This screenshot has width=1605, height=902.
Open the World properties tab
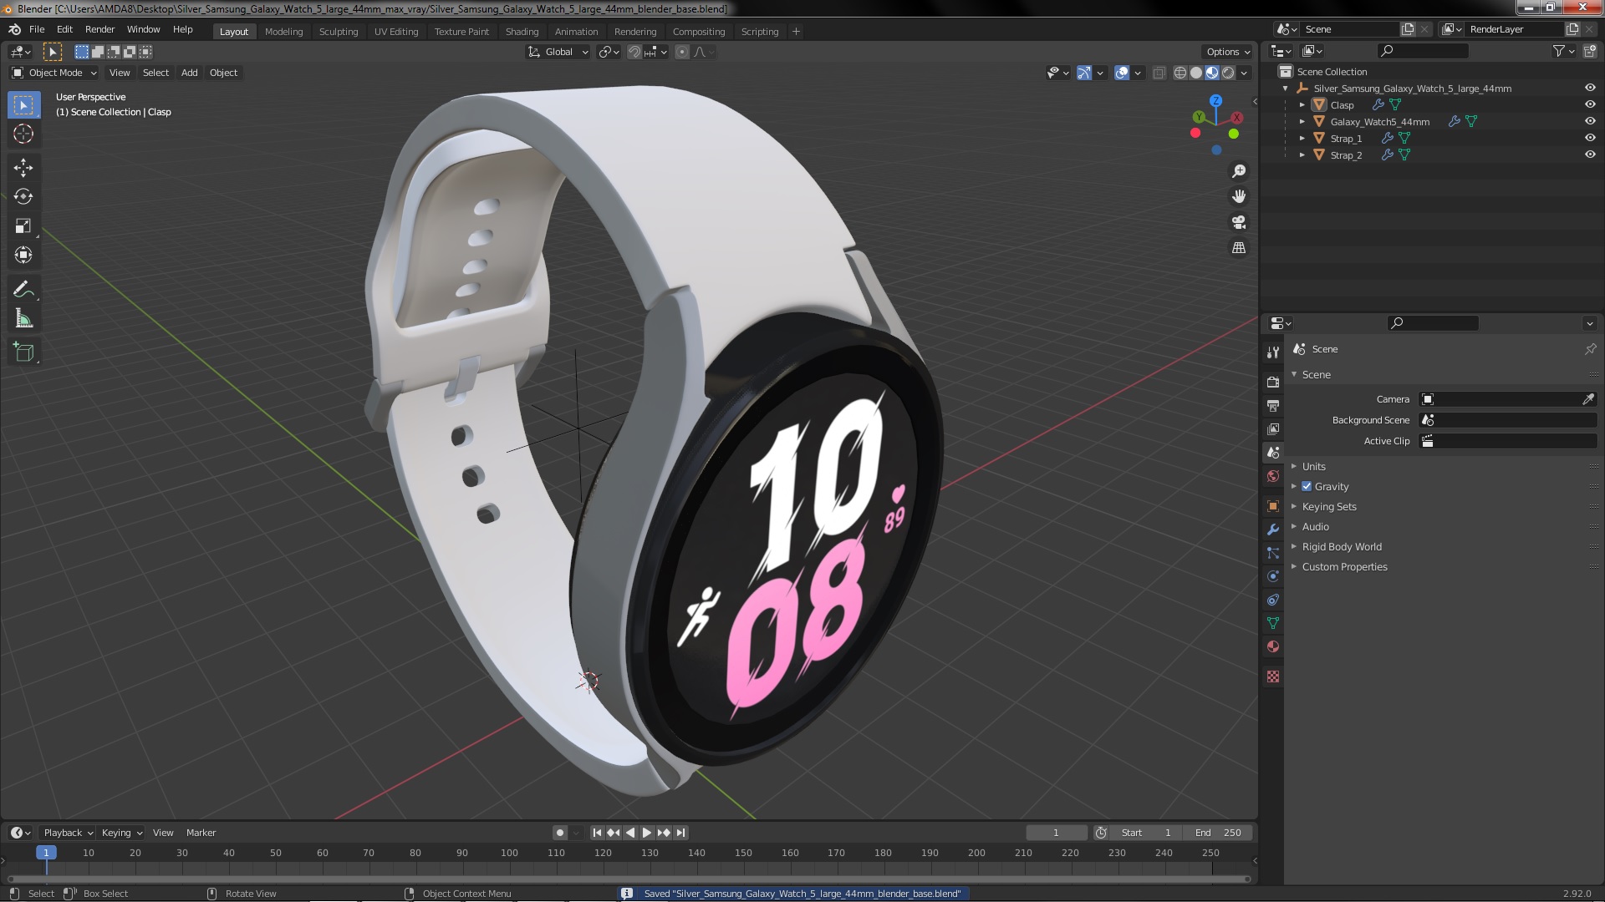1273,476
